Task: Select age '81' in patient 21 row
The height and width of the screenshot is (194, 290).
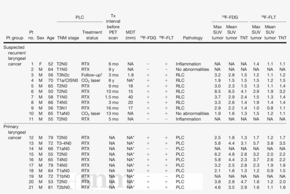Action: [x=51, y=187]
